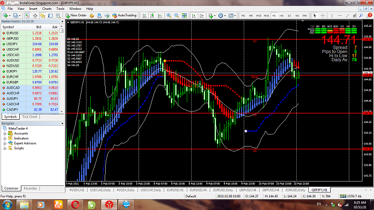
Task: Open Profiles dropdown arrow
Action: 20,16
